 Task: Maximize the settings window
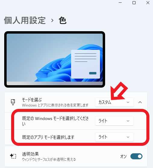coord(134,3)
